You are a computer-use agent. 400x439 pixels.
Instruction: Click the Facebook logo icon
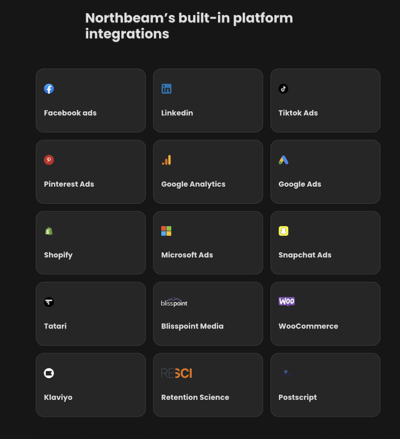[x=49, y=89]
